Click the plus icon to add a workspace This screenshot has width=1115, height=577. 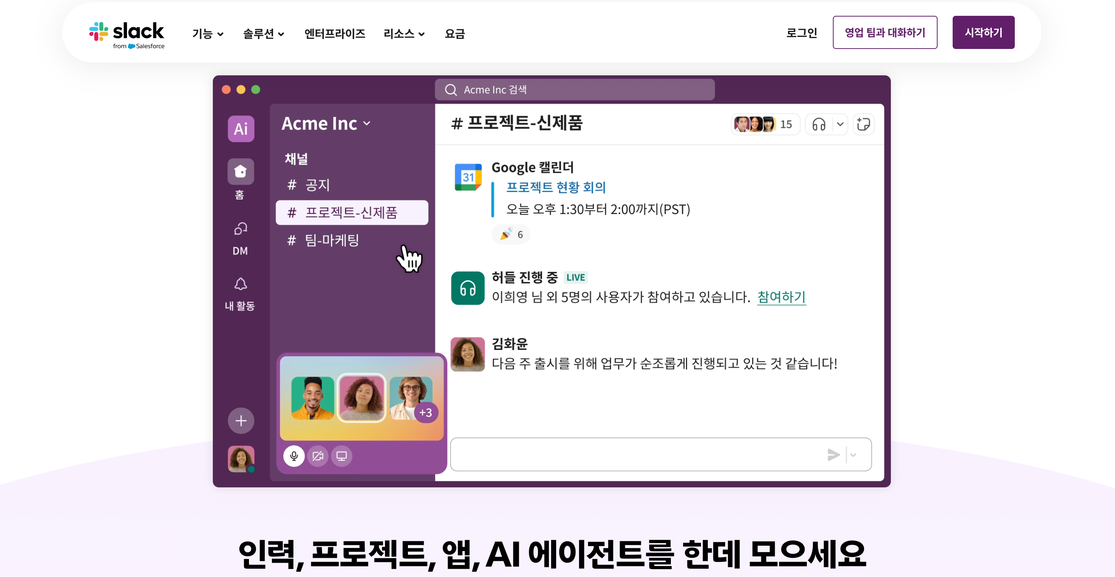[x=241, y=420]
